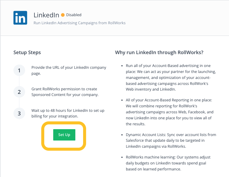
Task: Click the "Run LinkedIn Advertising Campaigns" subtitle
Action: pos(80,23)
